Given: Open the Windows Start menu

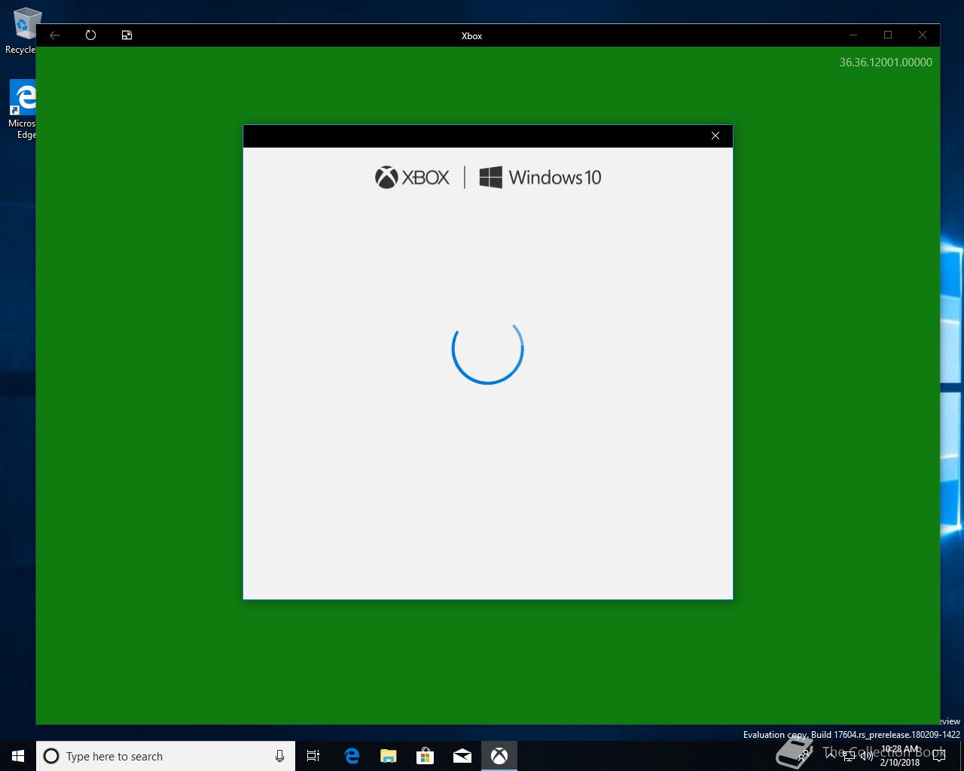Looking at the screenshot, I should [18, 756].
